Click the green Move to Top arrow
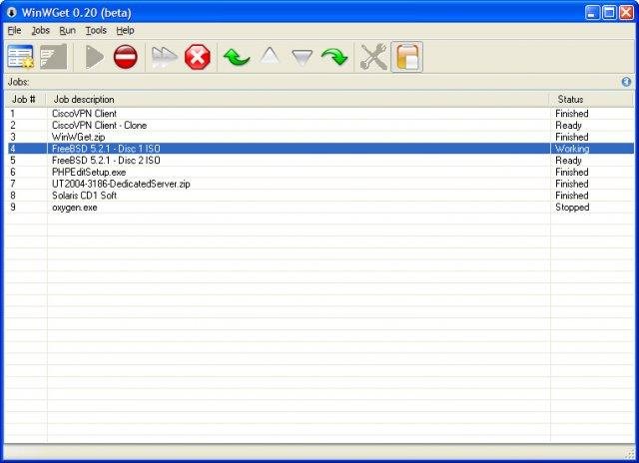Viewport: 639px width, 463px height. coord(237,57)
